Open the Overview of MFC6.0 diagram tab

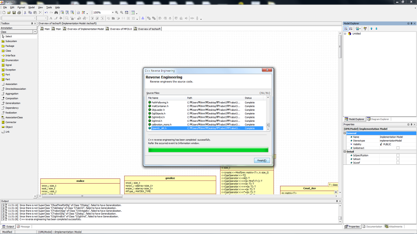pos(120,29)
